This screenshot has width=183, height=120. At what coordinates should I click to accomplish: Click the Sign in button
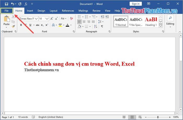[x=136, y=4]
